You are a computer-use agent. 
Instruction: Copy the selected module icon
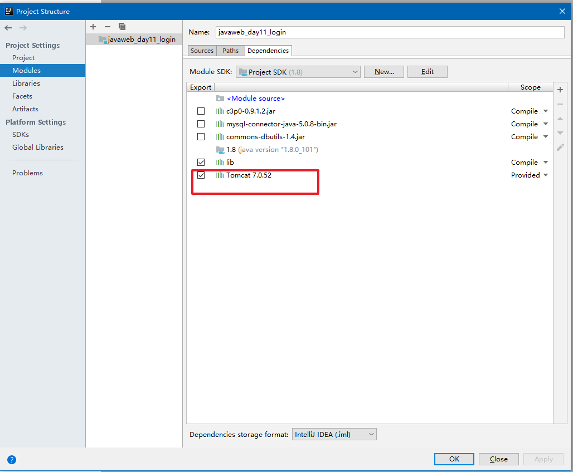[122, 27]
